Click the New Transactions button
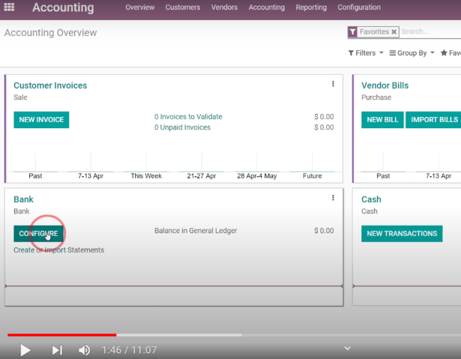 [x=402, y=234]
